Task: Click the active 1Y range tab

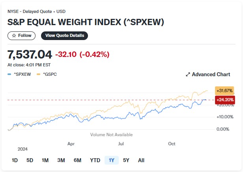Action: [x=112, y=160]
